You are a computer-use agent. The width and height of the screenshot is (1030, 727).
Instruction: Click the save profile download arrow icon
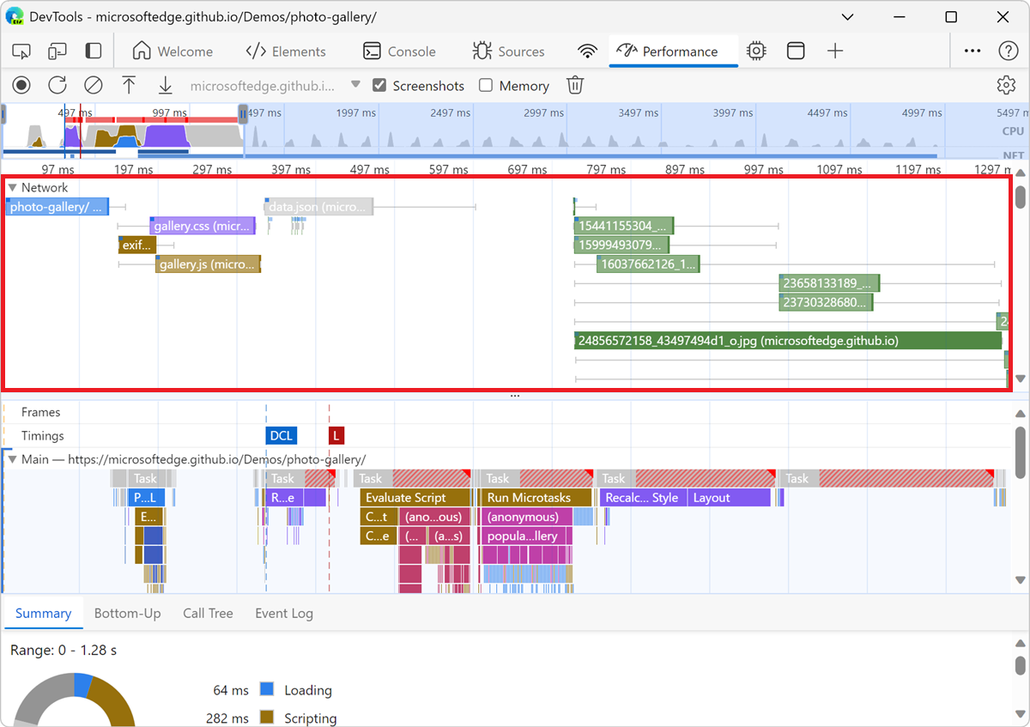[165, 85]
